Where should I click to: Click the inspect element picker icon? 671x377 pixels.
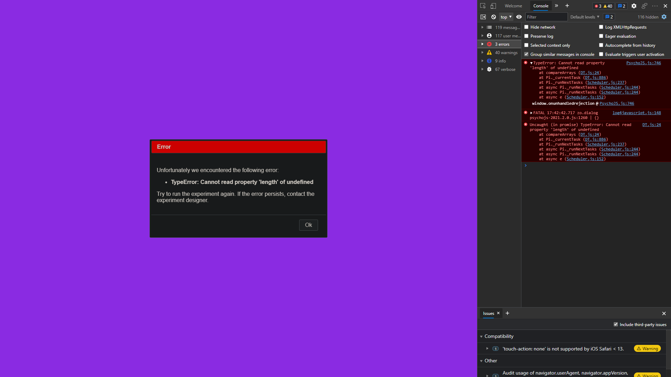click(x=483, y=6)
